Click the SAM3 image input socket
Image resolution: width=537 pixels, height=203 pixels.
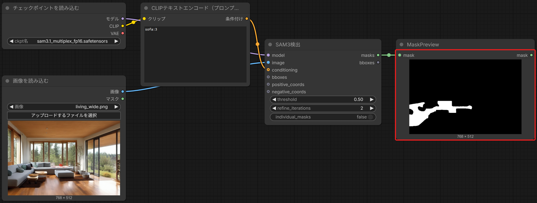(268, 63)
